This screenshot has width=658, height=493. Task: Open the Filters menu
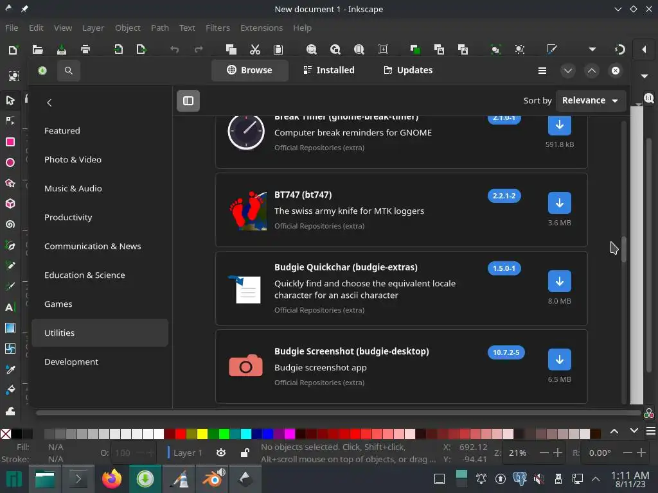[218, 28]
